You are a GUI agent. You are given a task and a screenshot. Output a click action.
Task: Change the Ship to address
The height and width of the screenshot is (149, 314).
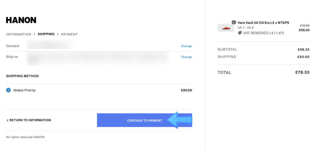coord(186,57)
